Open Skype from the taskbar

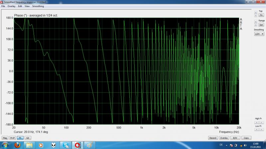[x=66, y=145]
